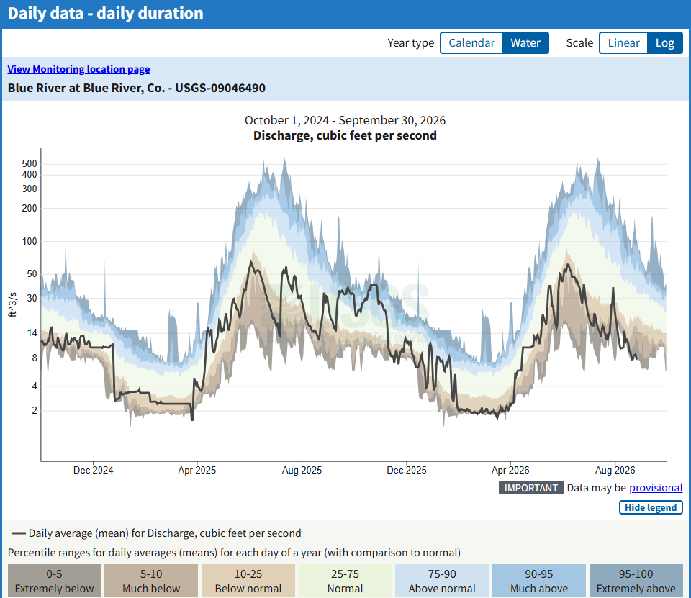
Task: Click the Apr 2026 axis label
Action: click(510, 470)
